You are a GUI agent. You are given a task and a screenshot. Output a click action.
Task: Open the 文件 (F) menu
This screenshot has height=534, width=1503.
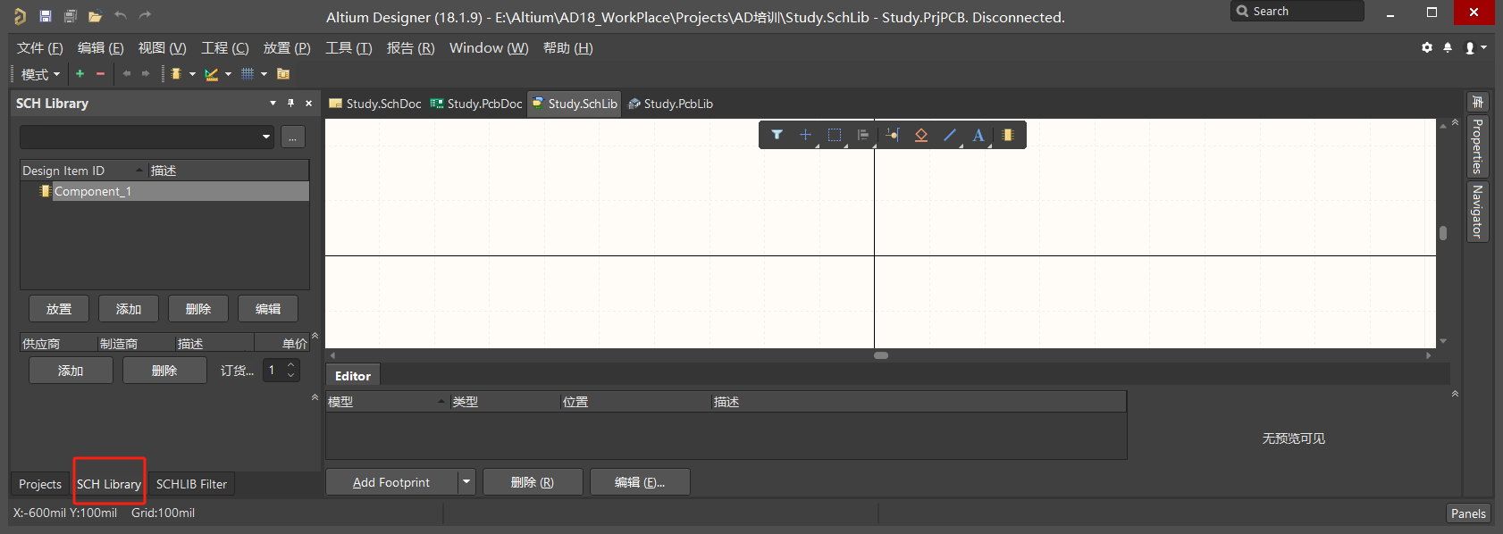(x=39, y=48)
